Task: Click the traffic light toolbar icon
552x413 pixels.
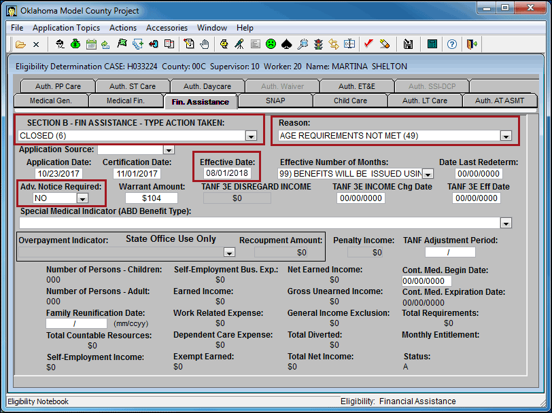Action: 318,44
